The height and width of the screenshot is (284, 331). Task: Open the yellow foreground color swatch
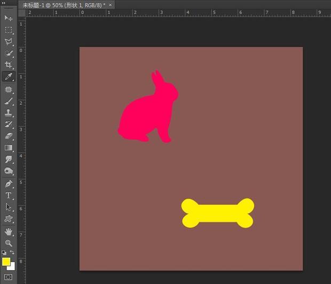(x=6, y=262)
